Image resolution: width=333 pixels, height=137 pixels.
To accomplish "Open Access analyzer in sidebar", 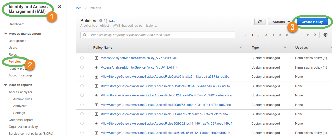I will pyautogui.click(x=21, y=92).
